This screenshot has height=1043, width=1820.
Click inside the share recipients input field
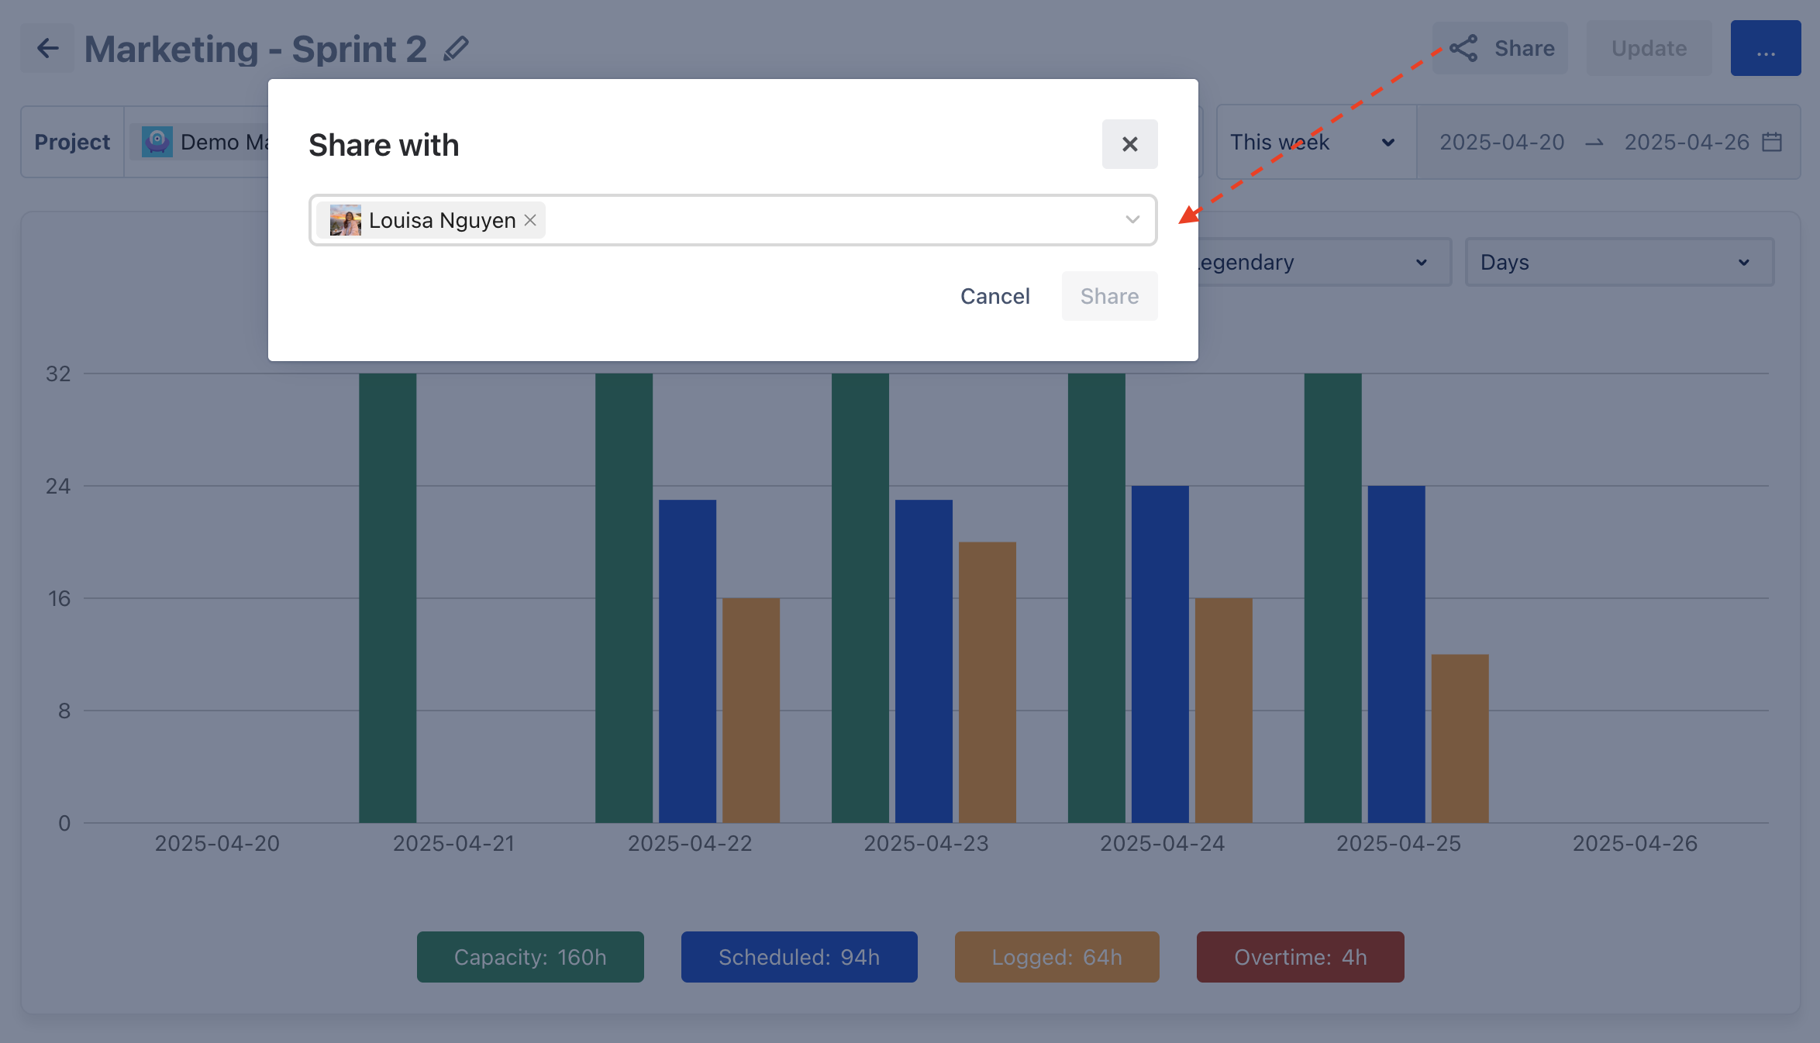click(732, 220)
